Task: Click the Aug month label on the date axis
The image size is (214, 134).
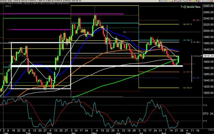Action: [164, 133]
